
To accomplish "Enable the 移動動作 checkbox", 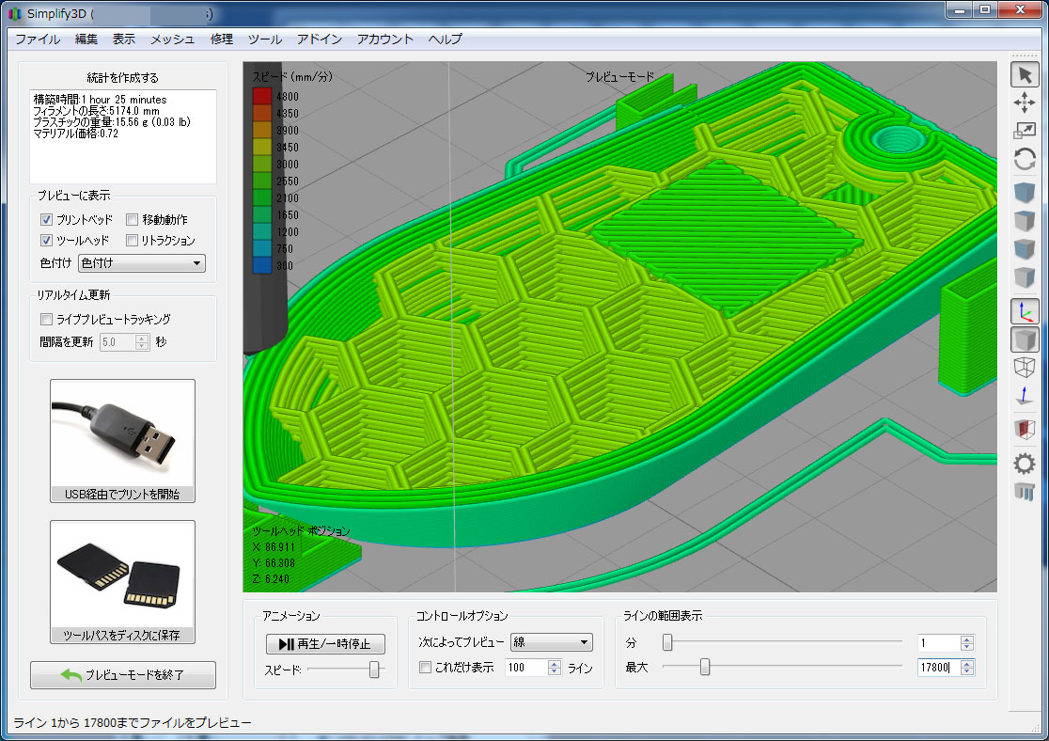I will 133,219.
